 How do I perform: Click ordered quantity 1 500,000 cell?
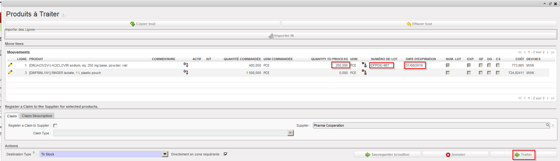(254, 73)
